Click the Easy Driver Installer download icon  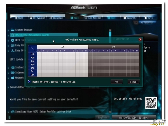(13, 51)
